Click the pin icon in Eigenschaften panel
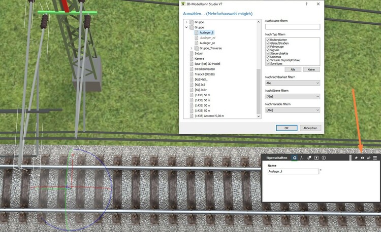This screenshot has width=381, height=232. click(x=356, y=158)
